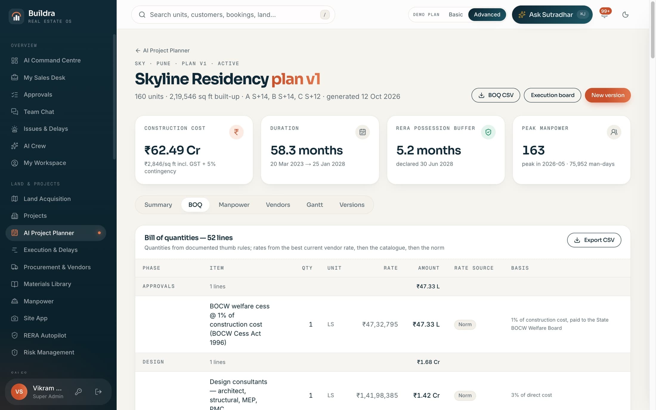
Task: Go to Approvals in sidebar
Action: pos(56,95)
